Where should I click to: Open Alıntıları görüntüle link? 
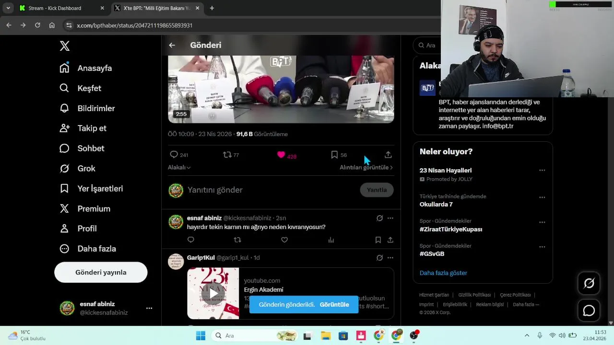pos(366,167)
